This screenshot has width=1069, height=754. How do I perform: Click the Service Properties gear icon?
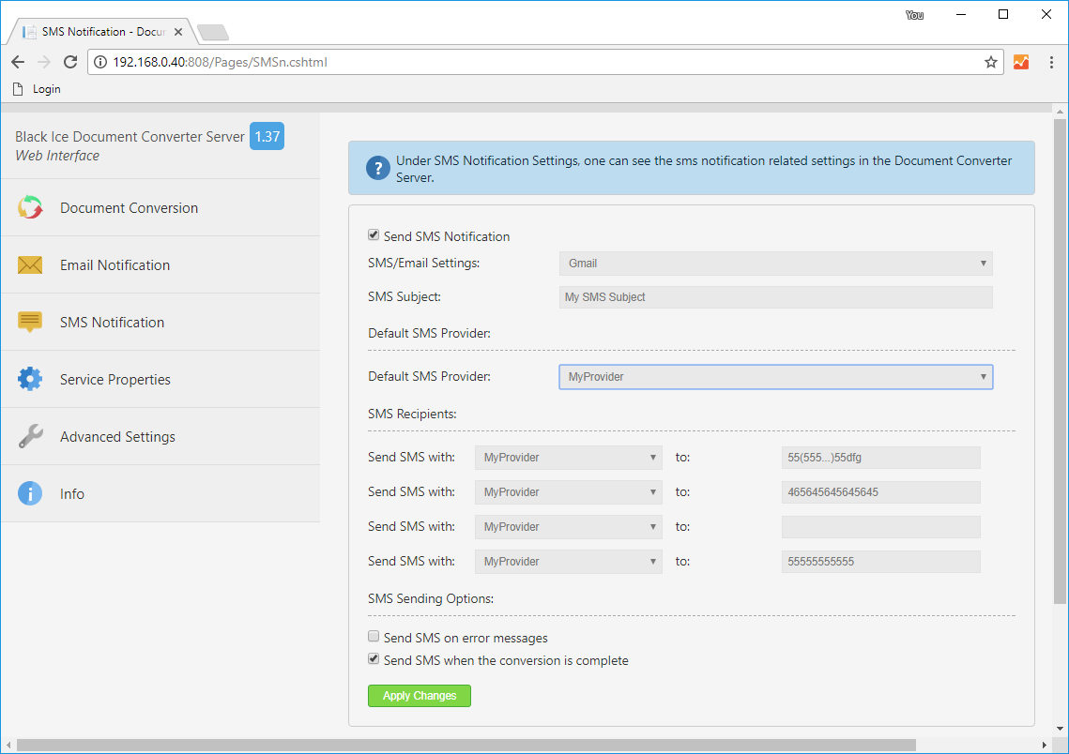30,379
